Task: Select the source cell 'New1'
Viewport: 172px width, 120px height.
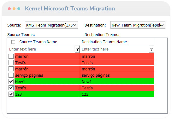Action: coord(47,81)
